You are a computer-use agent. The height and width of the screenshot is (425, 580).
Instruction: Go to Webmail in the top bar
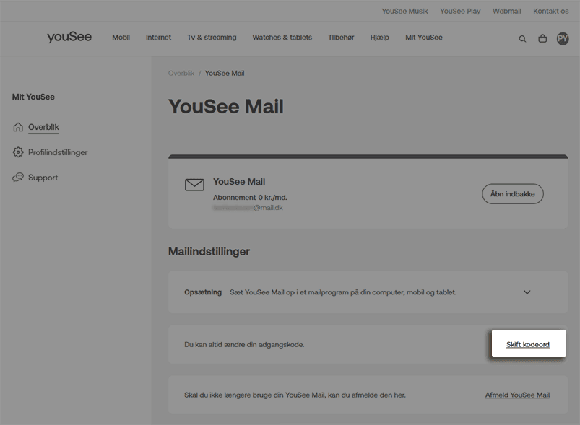coord(506,11)
